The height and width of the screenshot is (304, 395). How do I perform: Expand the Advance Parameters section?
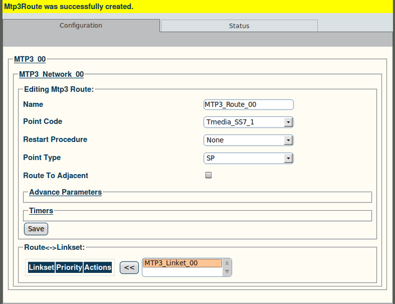65,192
